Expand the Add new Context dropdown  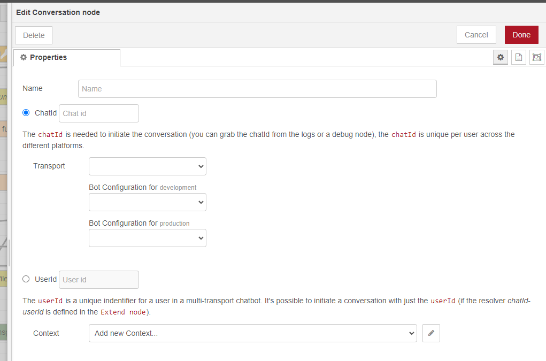pos(251,333)
